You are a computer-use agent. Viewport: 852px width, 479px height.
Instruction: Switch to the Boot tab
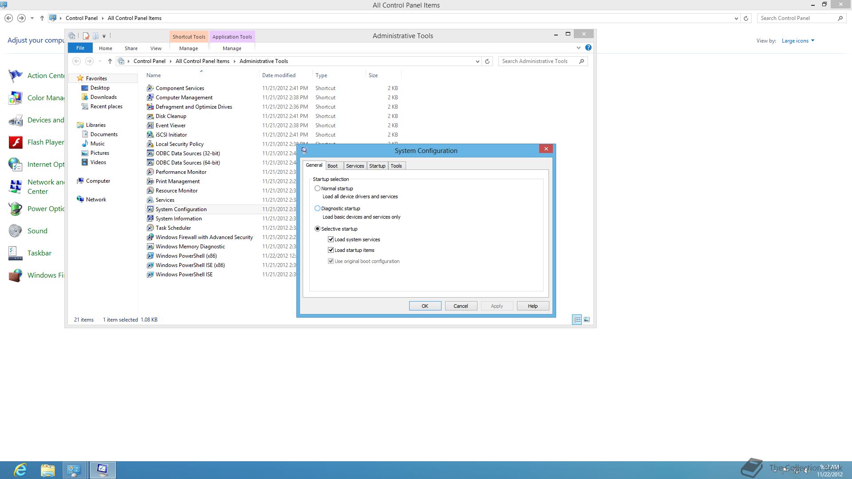pyautogui.click(x=332, y=166)
